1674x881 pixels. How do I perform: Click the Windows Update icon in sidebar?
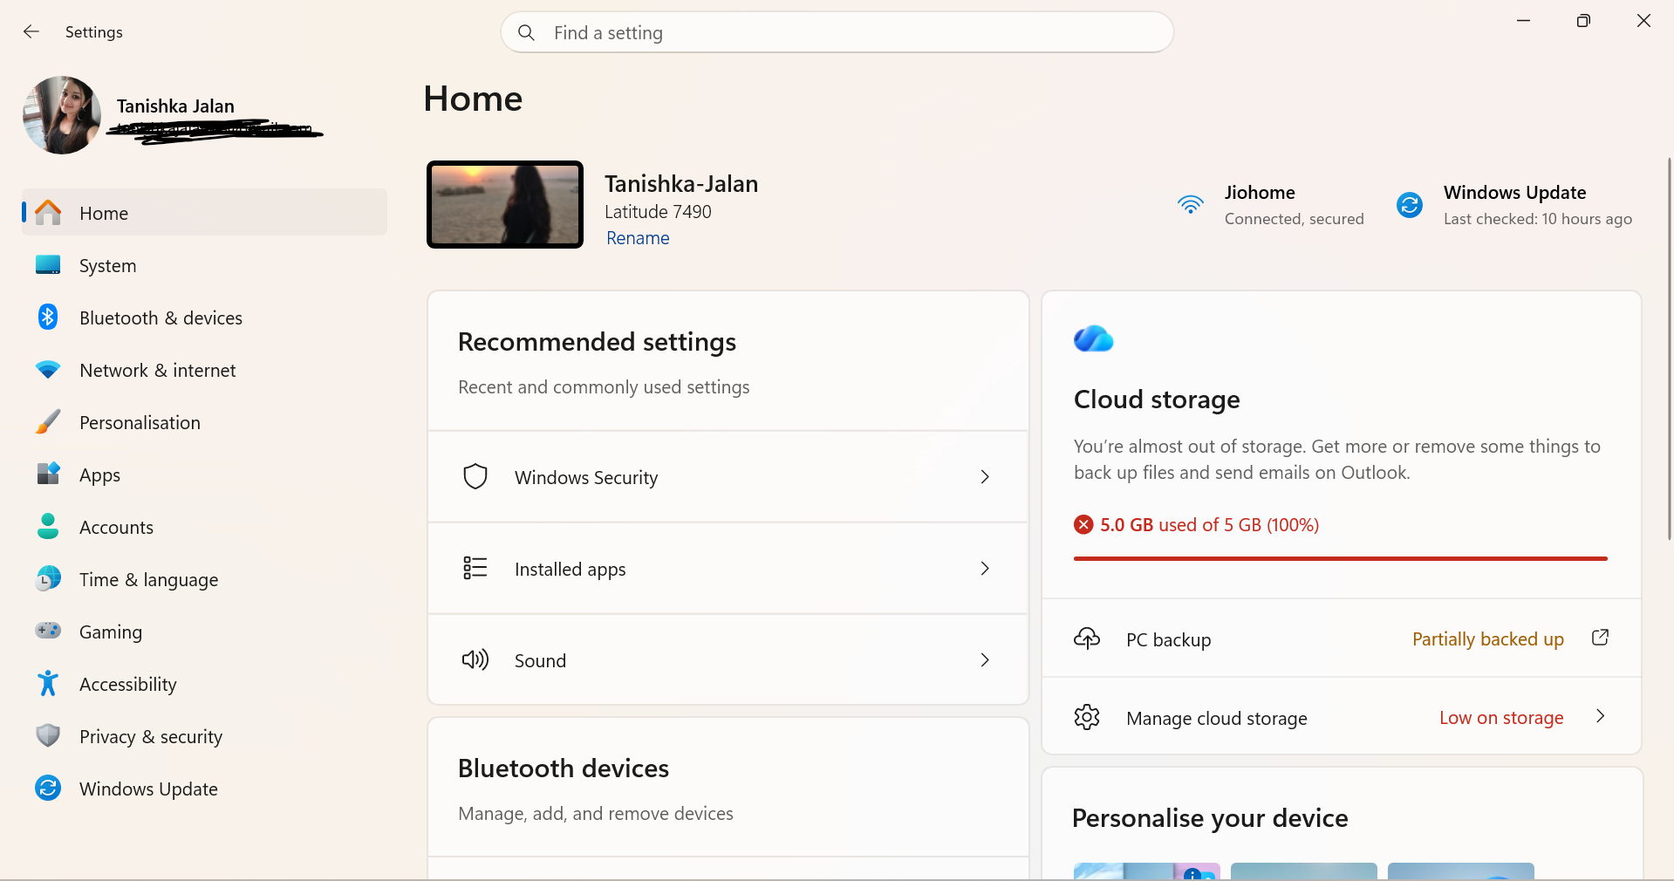(48, 788)
